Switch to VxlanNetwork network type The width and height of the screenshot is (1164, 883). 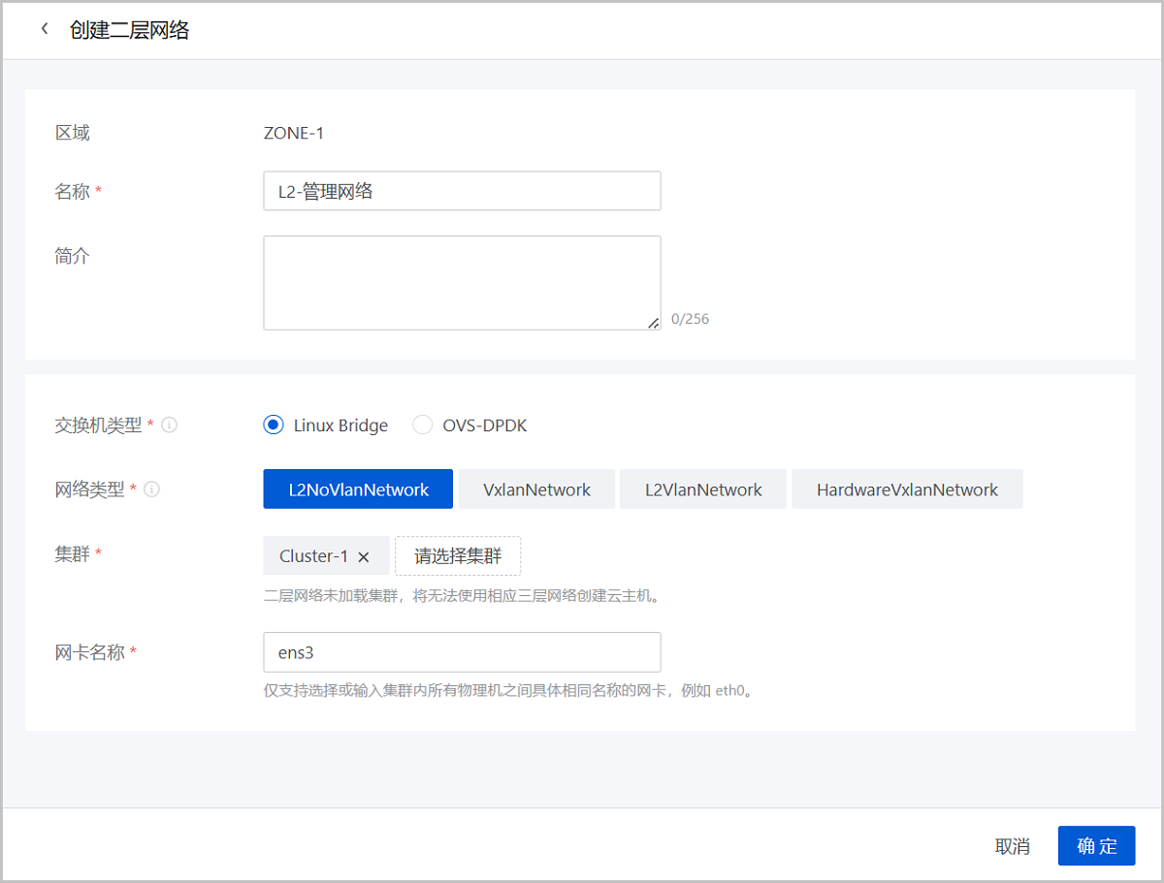point(536,489)
